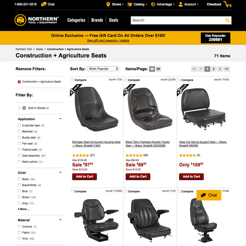Tick Compare for item 1754
The height and width of the screenshot is (246, 246).
[x=72, y=80]
